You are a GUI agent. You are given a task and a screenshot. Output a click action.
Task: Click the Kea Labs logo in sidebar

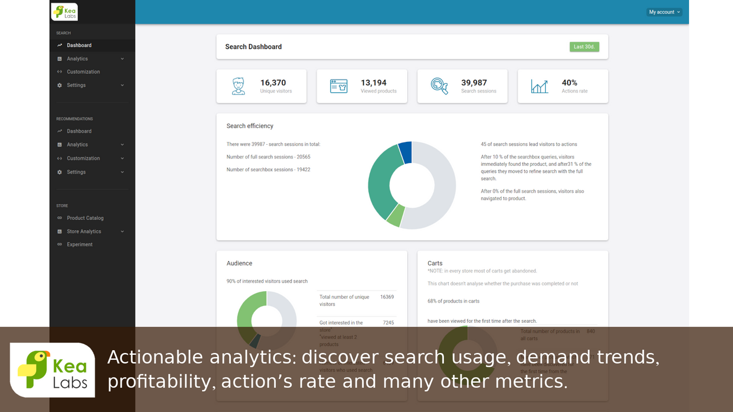point(64,11)
